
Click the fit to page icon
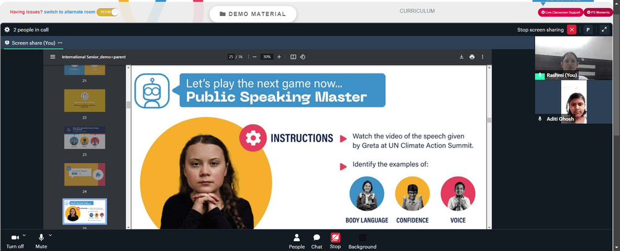tap(293, 57)
